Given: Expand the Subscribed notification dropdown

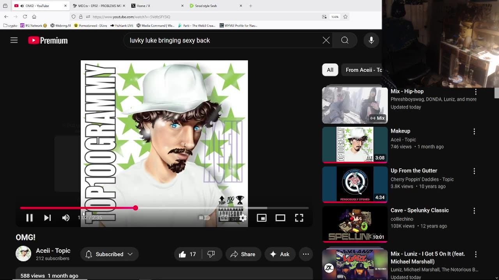Looking at the screenshot, I should point(109,254).
